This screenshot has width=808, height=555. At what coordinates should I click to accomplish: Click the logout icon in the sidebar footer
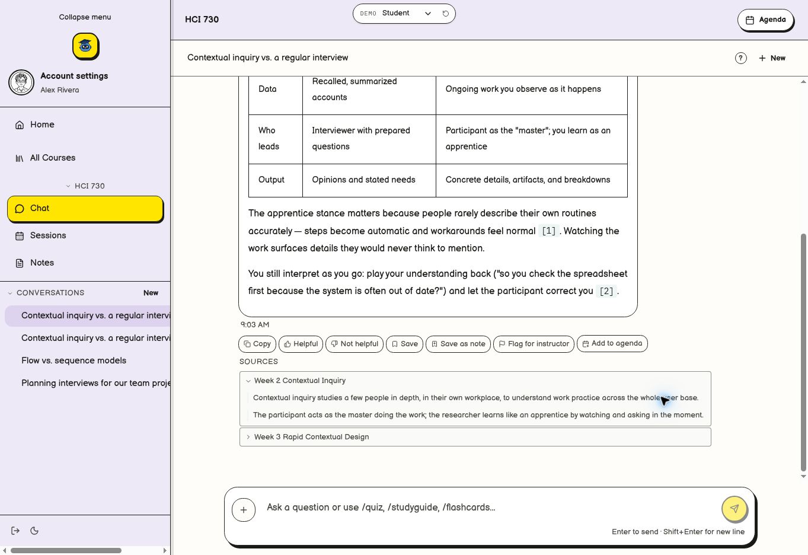pos(15,531)
